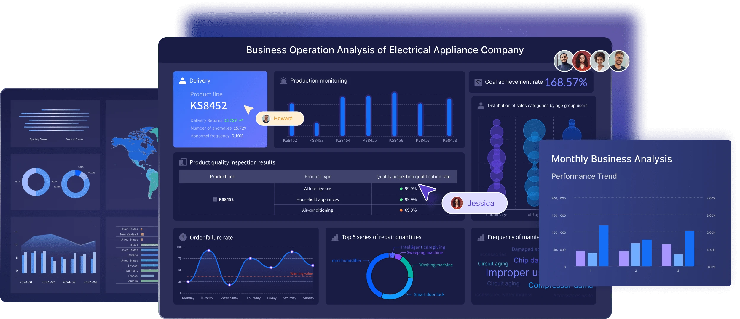Image resolution: width=740 pixels, height=319 pixels.
Task: Click the Delivery person icon
Action: pos(183,81)
